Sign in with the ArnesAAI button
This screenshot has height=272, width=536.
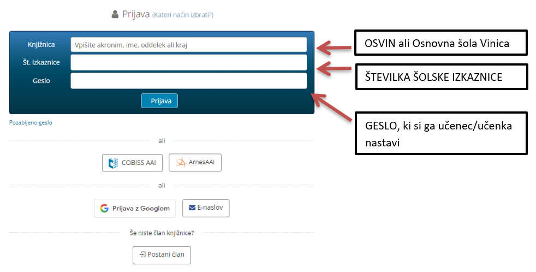tap(195, 163)
